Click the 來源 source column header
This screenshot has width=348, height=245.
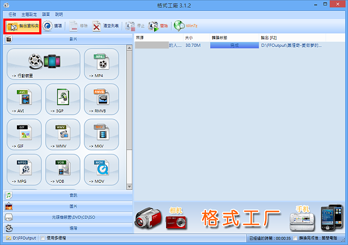159,38
